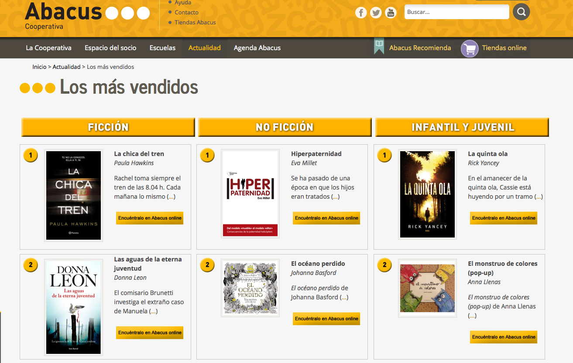
Task: Open the YouTube channel icon
Action: (391, 13)
